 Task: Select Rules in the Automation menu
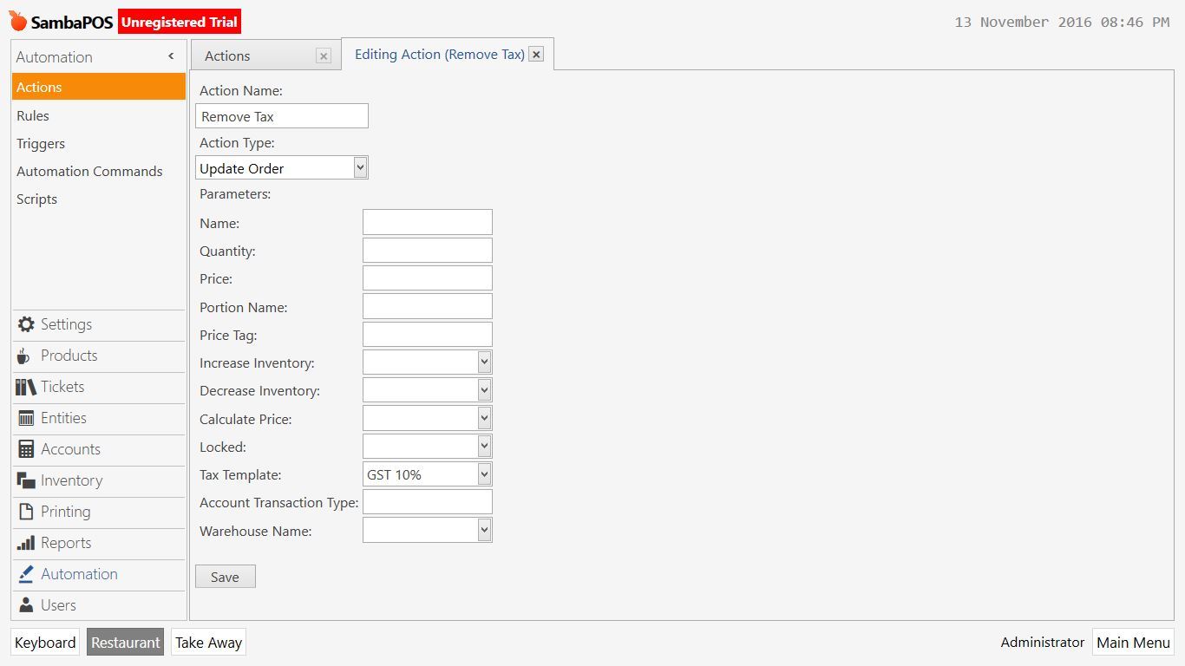click(x=33, y=115)
